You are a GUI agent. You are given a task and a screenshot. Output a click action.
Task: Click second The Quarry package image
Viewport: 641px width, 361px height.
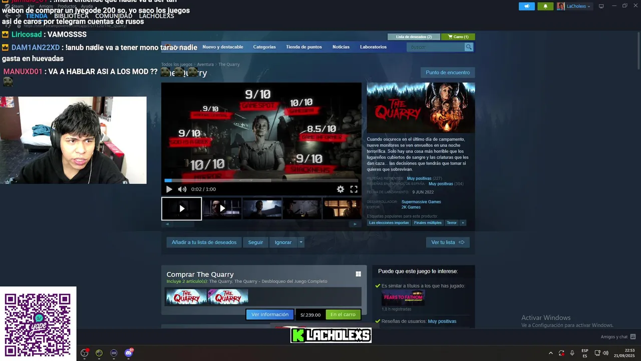(228, 297)
